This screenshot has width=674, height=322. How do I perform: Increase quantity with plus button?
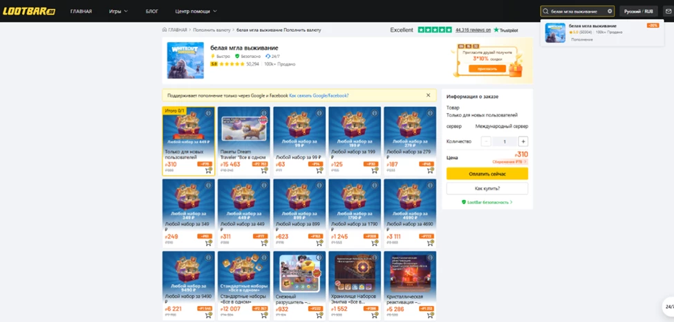point(523,141)
